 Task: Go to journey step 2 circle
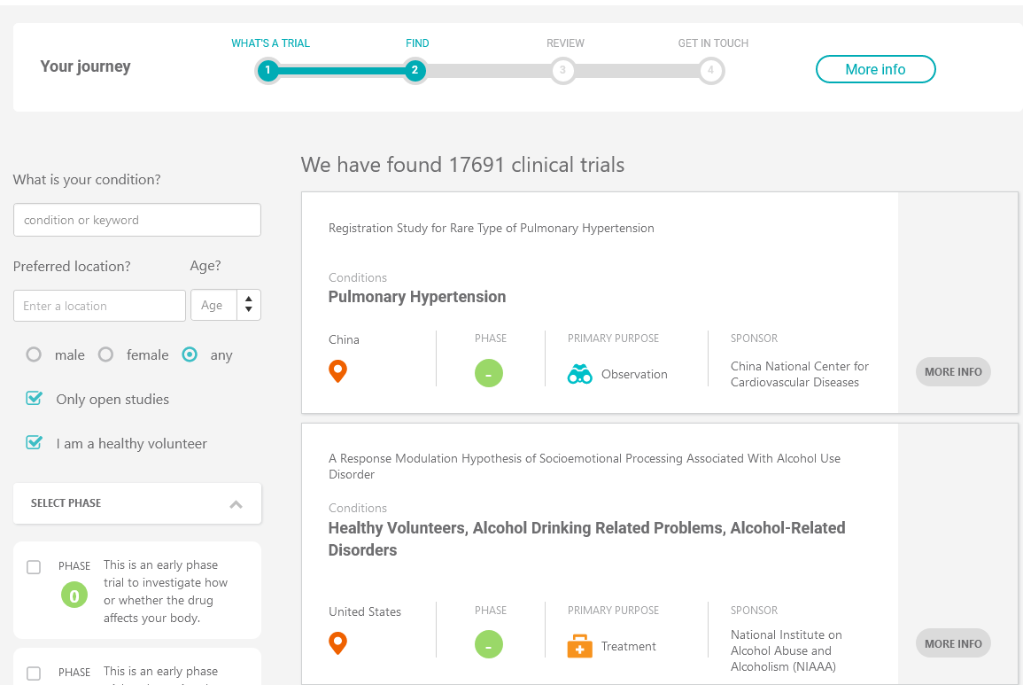click(x=415, y=71)
